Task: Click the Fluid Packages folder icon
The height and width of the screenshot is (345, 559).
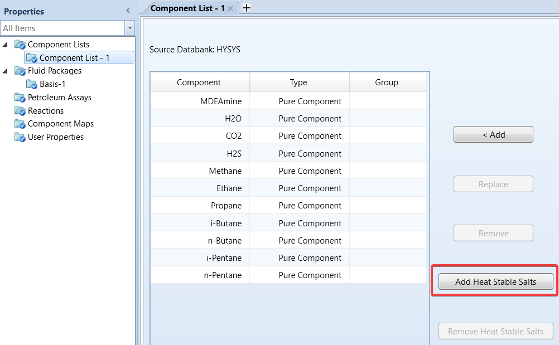Action: point(20,71)
